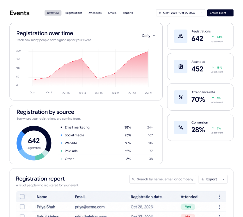Click green up arrow beside 6%
This screenshot has height=217, width=243.
[213, 98]
